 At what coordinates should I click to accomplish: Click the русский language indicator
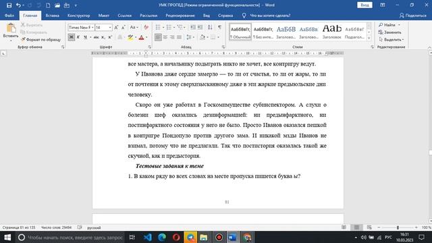coord(94,227)
